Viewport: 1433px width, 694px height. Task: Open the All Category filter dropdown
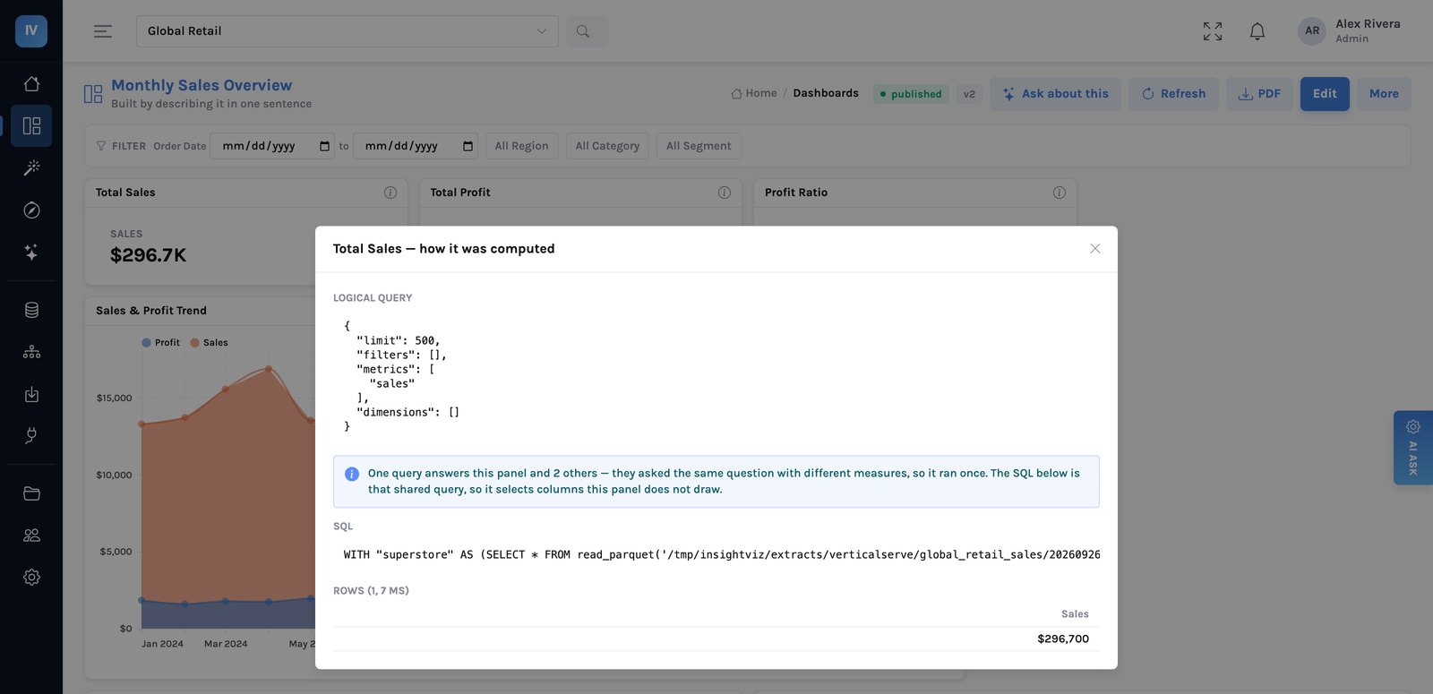coord(607,146)
